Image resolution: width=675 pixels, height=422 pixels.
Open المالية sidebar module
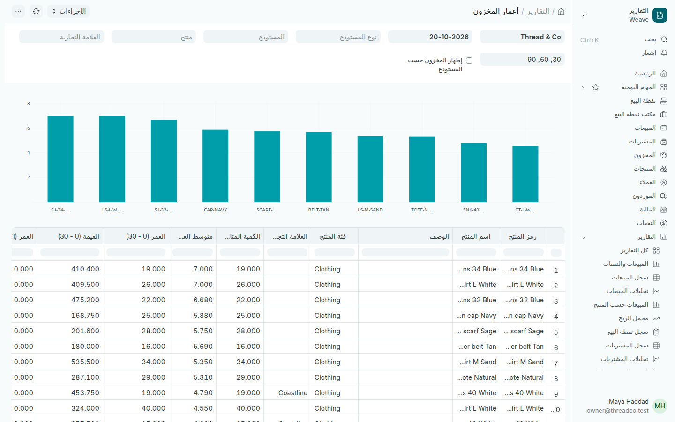[x=653, y=210]
